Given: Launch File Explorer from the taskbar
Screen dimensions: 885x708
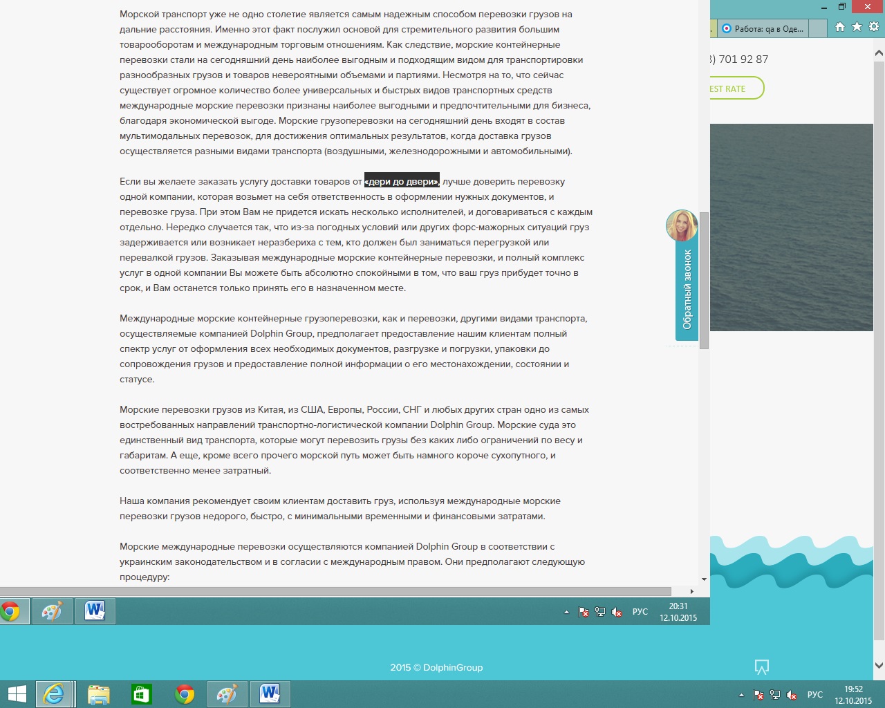Looking at the screenshot, I should pos(98,693).
